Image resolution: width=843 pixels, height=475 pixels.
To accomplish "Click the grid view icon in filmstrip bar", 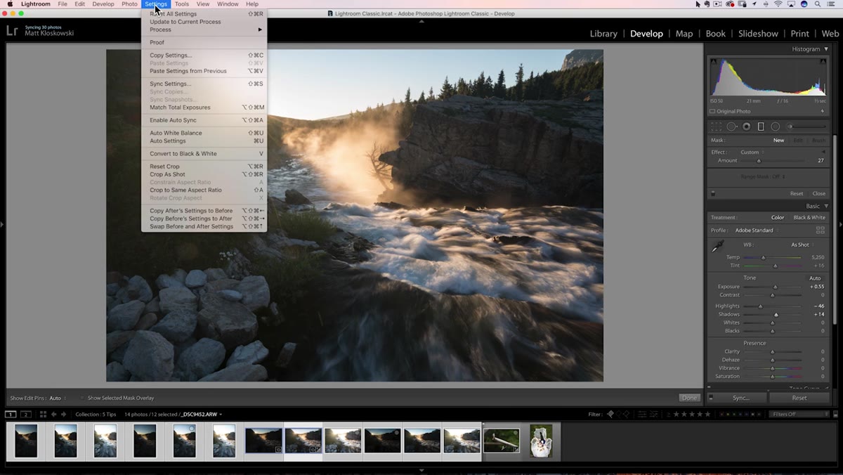I will tap(43, 415).
